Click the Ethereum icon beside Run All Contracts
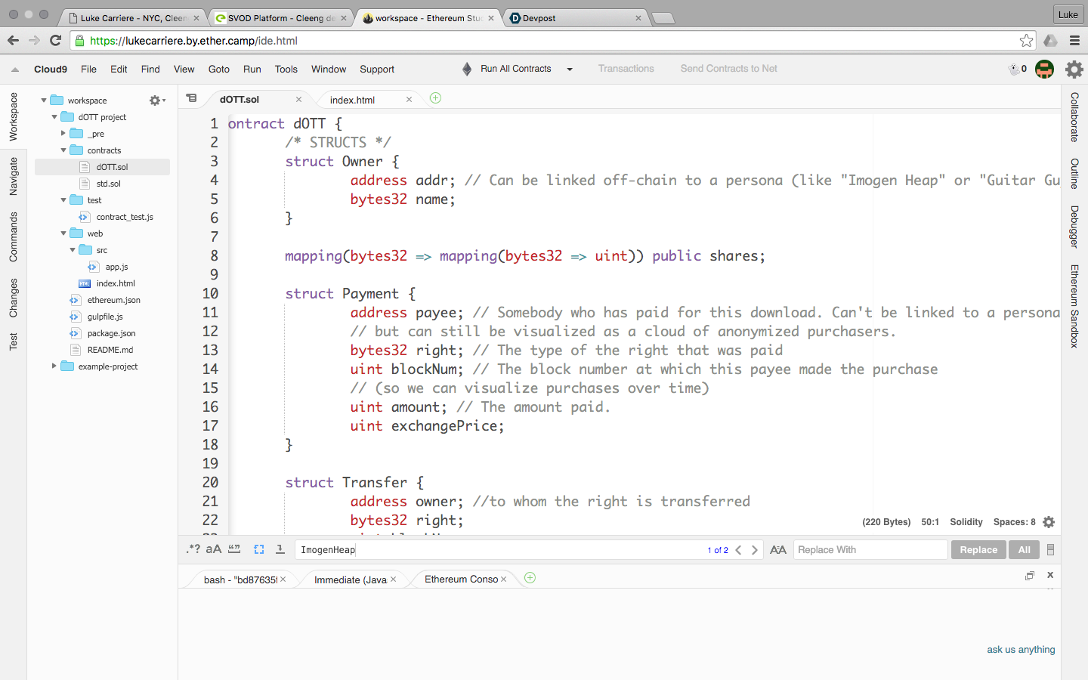Image resolution: width=1088 pixels, height=680 pixels. 467,69
